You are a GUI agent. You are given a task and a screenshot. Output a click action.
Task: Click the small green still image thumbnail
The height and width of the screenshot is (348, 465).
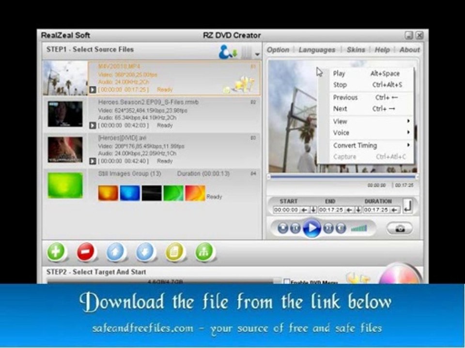173,193
